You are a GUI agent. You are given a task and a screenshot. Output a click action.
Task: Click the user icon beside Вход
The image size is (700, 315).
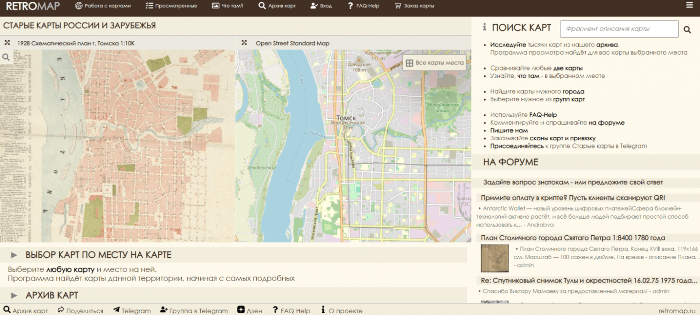314,6
